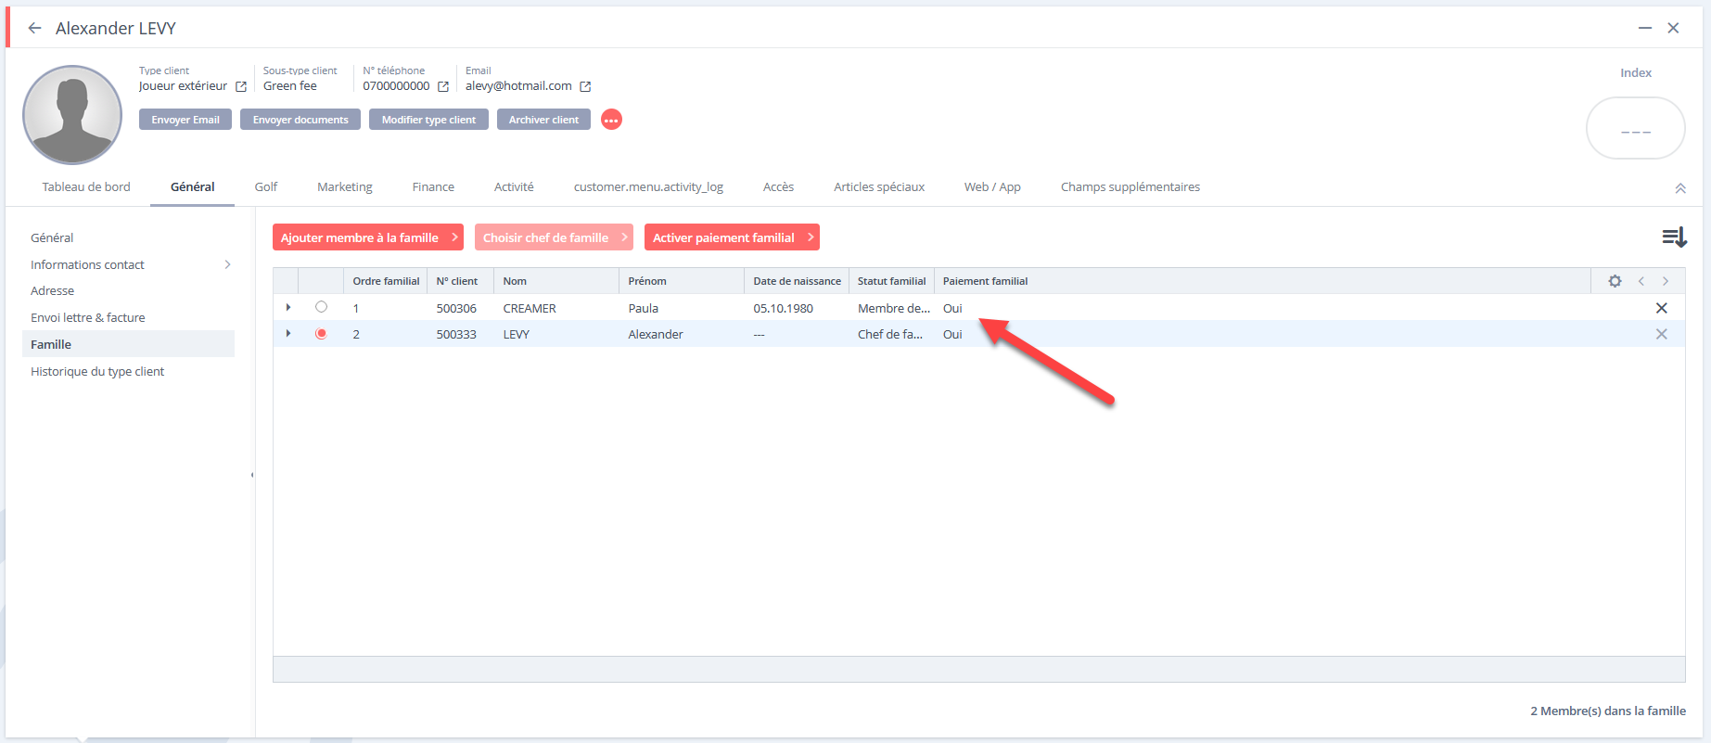Expand the CREAMER row details
This screenshot has height=743, width=1711.
pyautogui.click(x=288, y=307)
